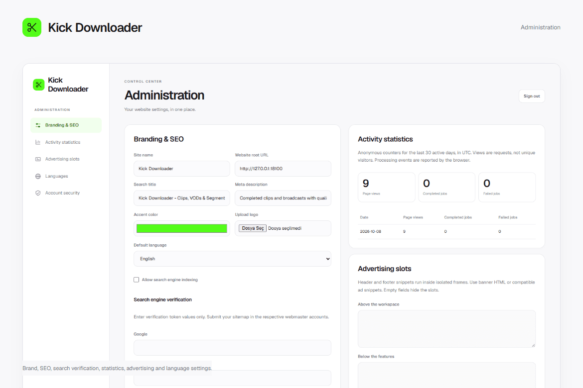
Task: Open Account security settings
Action: pyautogui.click(x=66, y=193)
